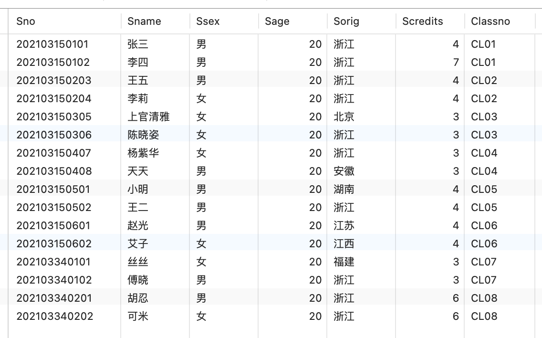Select the name cell 陈晓姿

click(x=143, y=135)
